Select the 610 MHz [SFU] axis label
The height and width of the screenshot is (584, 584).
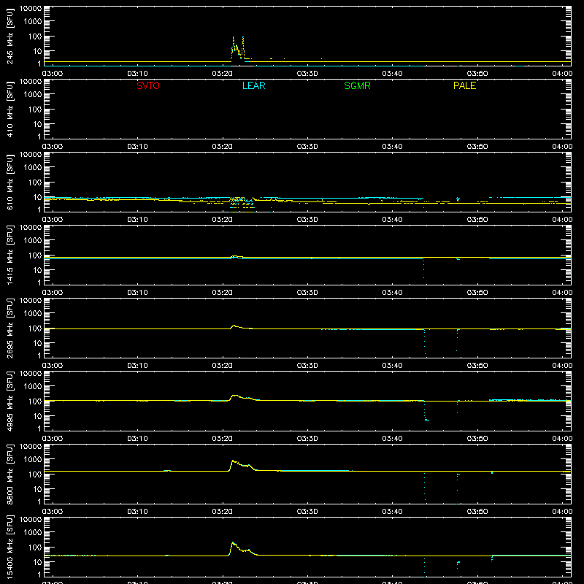tap(9, 182)
